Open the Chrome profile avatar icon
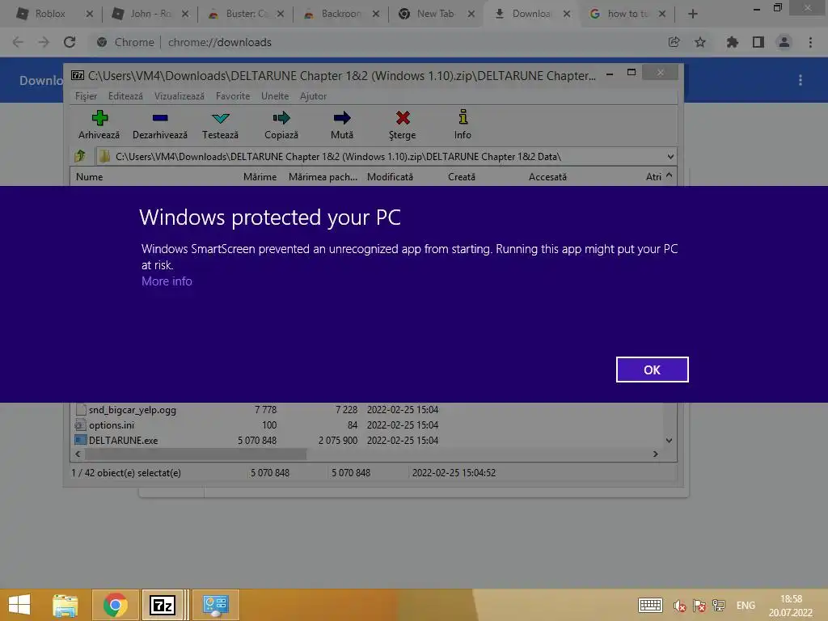Viewport: 828px width, 621px height. pos(784,42)
